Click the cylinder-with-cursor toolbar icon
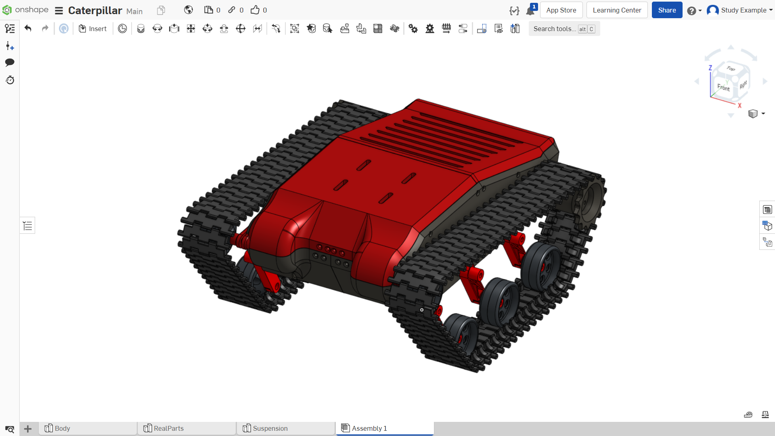The image size is (775, 436). point(328,29)
